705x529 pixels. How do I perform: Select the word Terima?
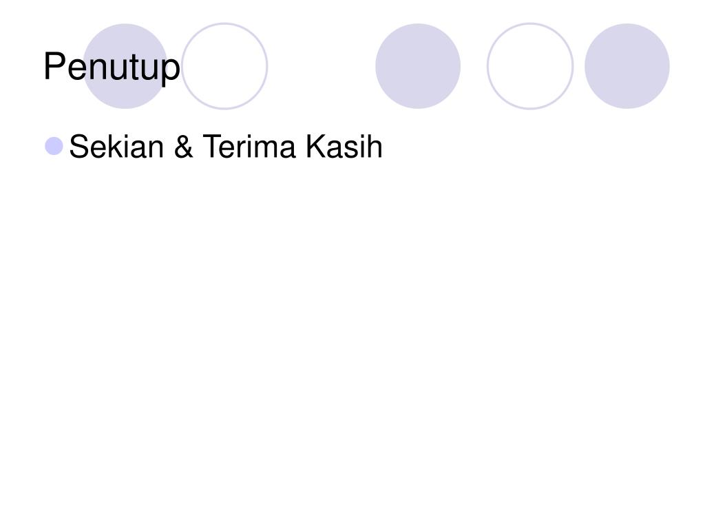pyautogui.click(x=249, y=146)
